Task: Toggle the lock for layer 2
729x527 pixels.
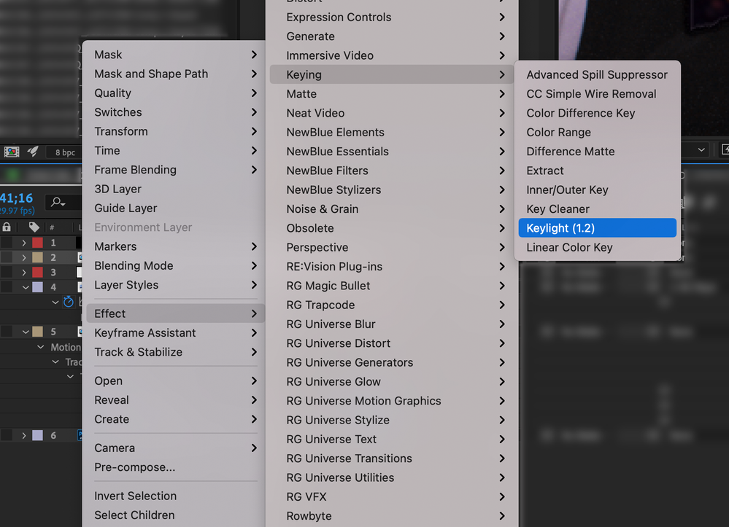Action: point(6,257)
